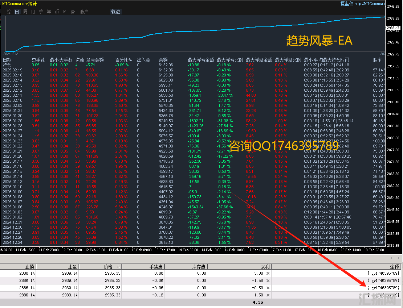The height and width of the screenshot is (308, 403).
Task: Switch to the 季 quarterly tab
Action: tap(41, 12)
